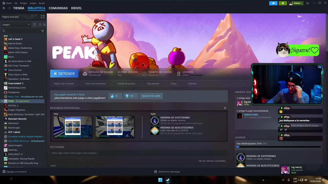Switch to the COMUNIDAD tab

pos(58,8)
